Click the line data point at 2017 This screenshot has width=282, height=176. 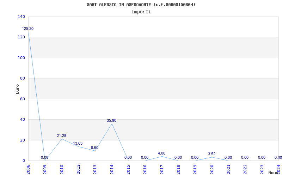point(162,156)
